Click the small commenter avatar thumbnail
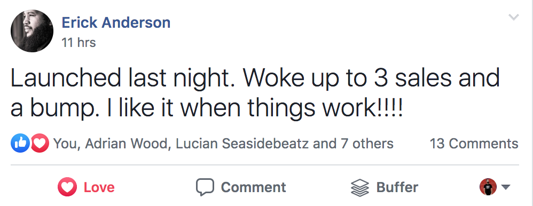Viewport: 533px width, 206px height. click(x=488, y=187)
